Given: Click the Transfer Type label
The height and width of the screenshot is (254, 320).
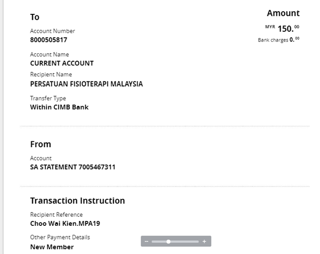Looking at the screenshot, I should pos(47,98).
